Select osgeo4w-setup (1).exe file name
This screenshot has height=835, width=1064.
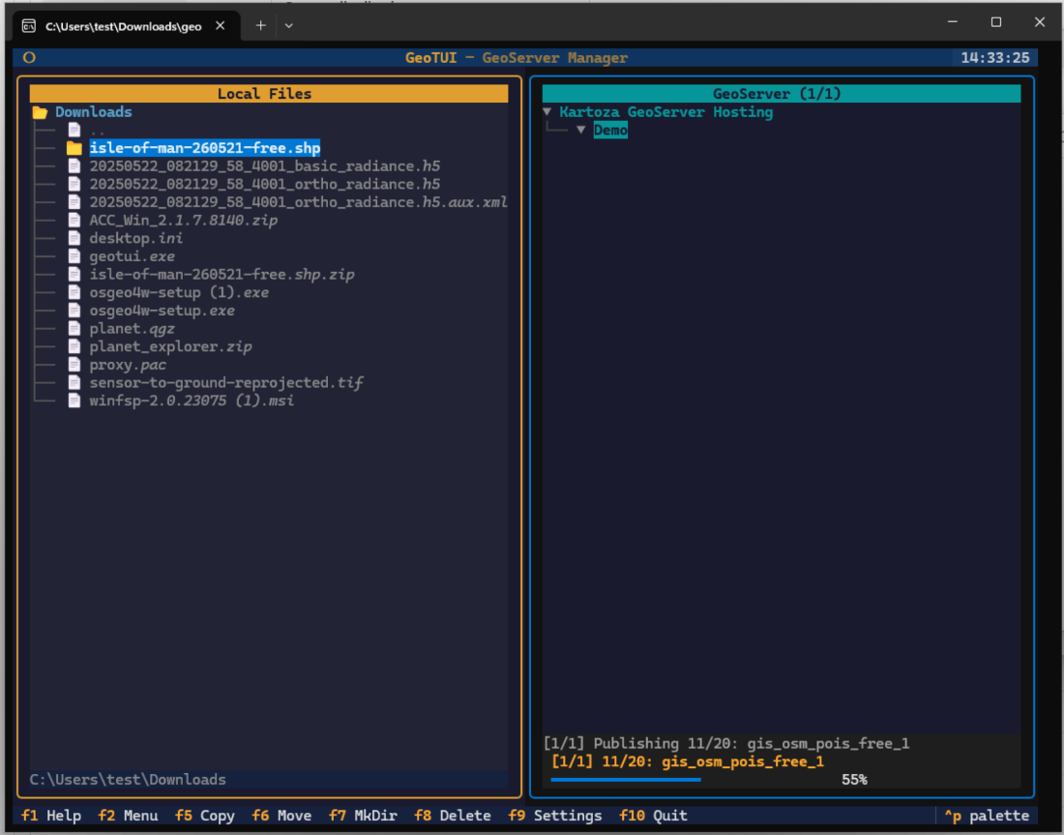pyautogui.click(x=179, y=292)
